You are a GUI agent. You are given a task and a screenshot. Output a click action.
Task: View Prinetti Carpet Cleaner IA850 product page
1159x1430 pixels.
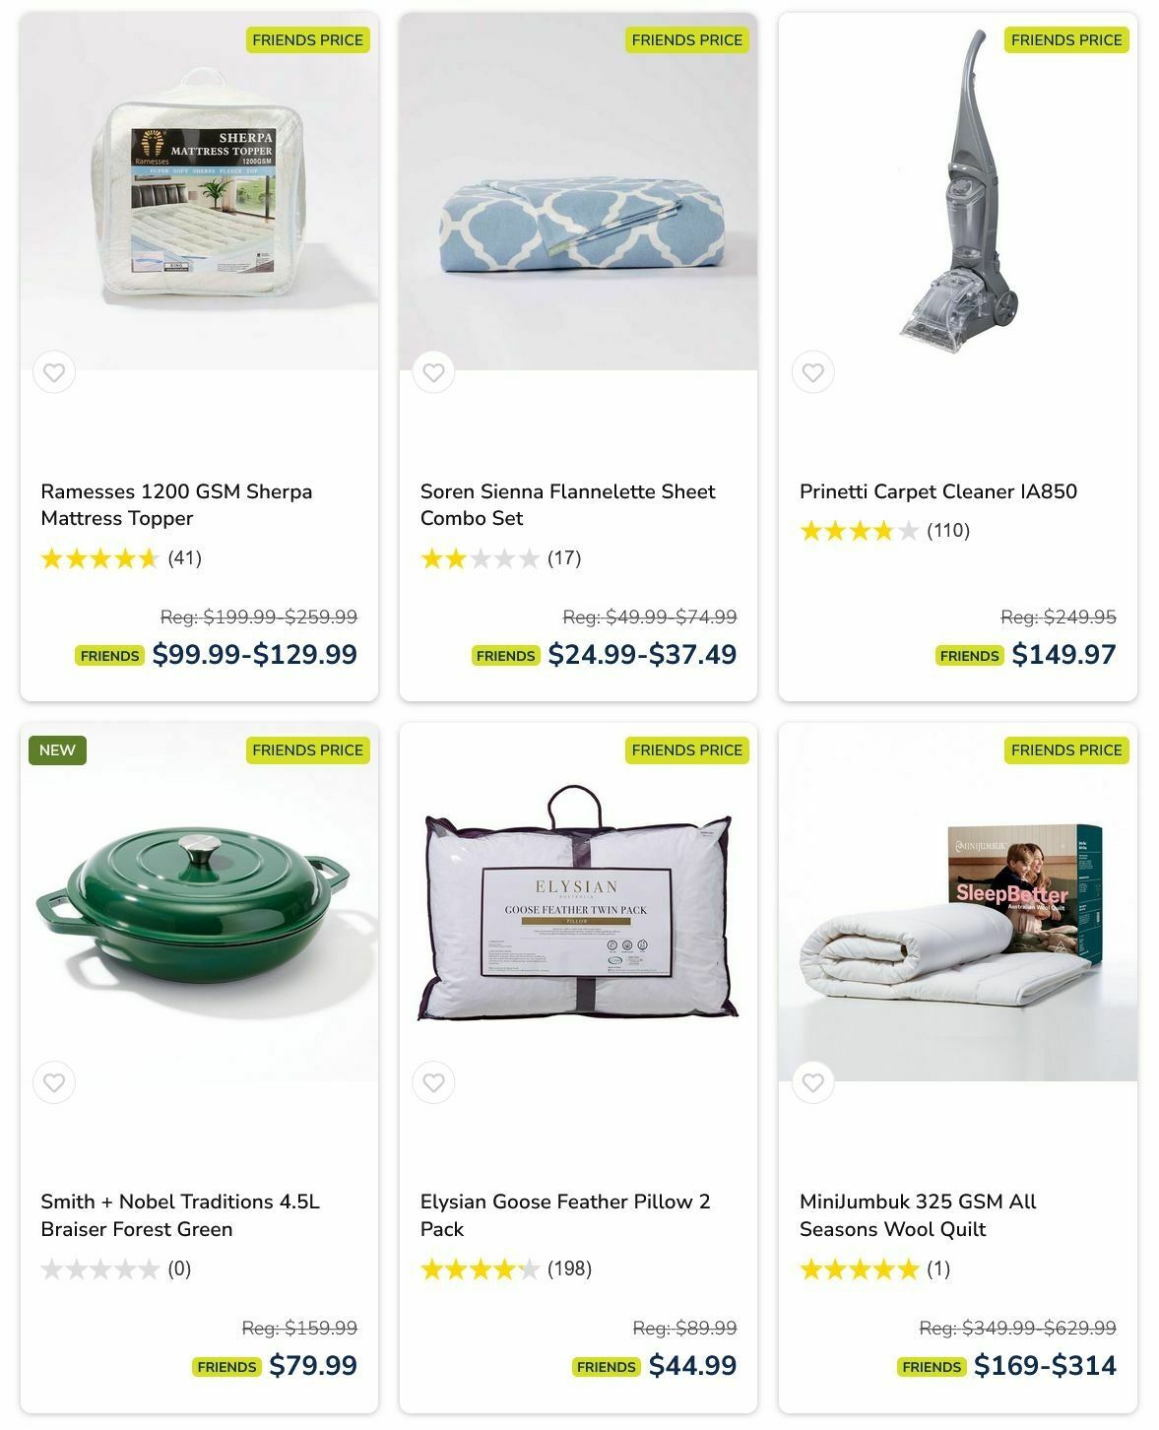[x=938, y=491]
